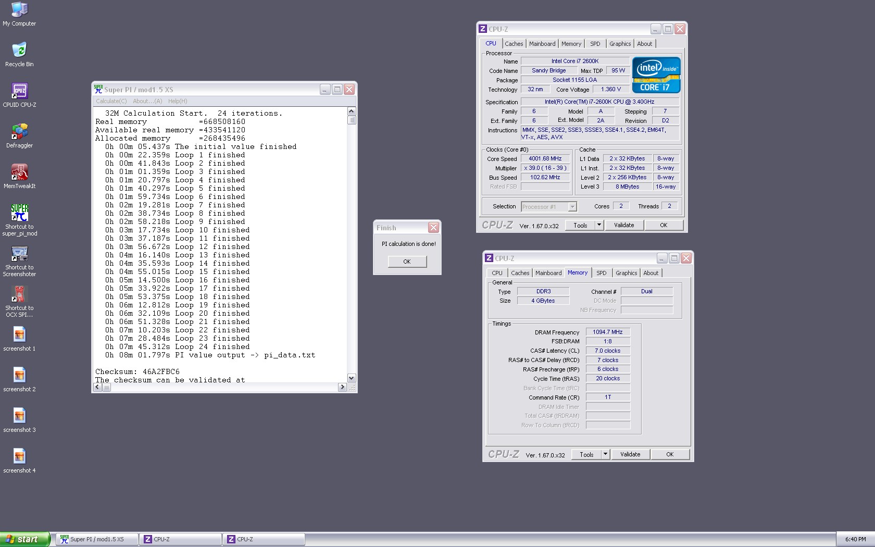Click the upper CPU-Z window title icon
875x547 pixels.
pyautogui.click(x=483, y=29)
